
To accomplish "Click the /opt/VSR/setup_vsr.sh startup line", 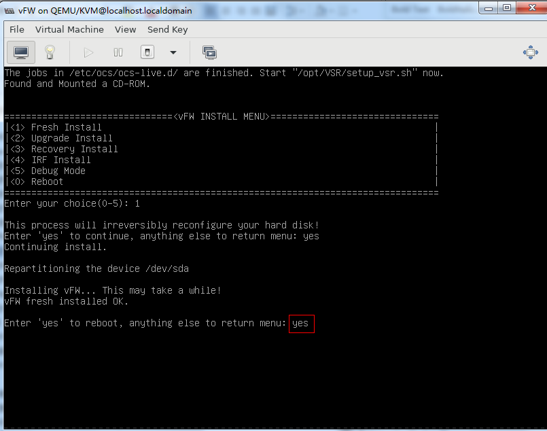I will point(224,73).
